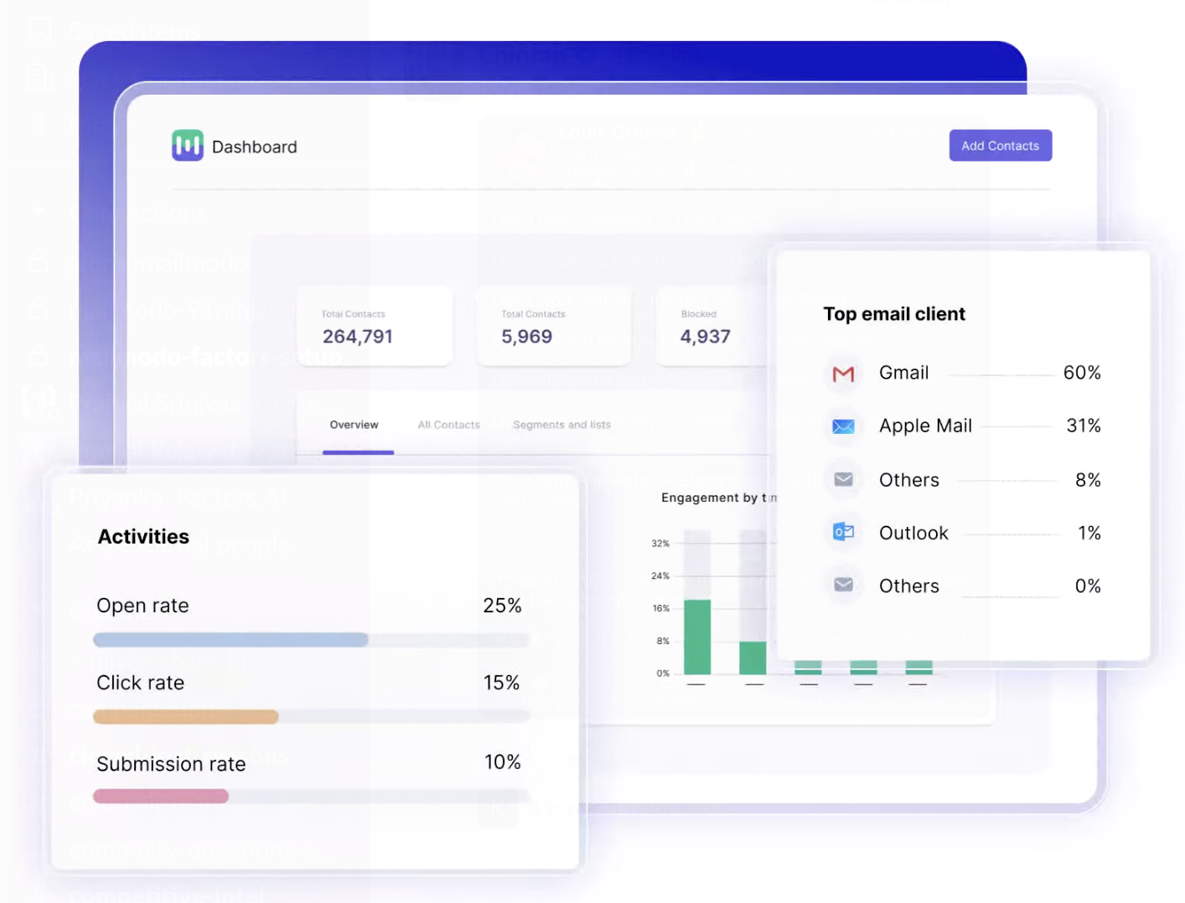Click the Mailmodo logo next to Dashboard

tap(186, 145)
